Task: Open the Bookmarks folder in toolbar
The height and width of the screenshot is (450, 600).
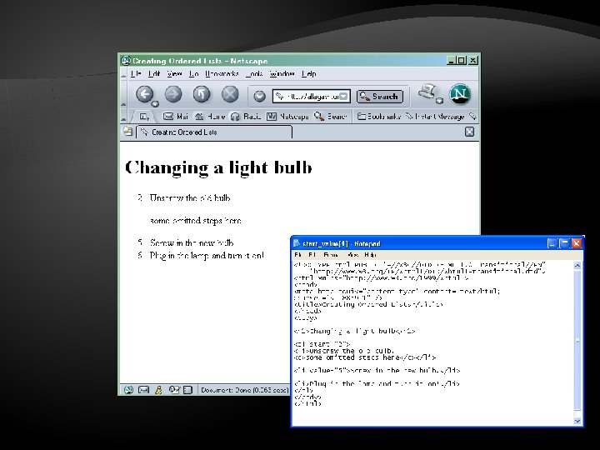Action: point(379,117)
